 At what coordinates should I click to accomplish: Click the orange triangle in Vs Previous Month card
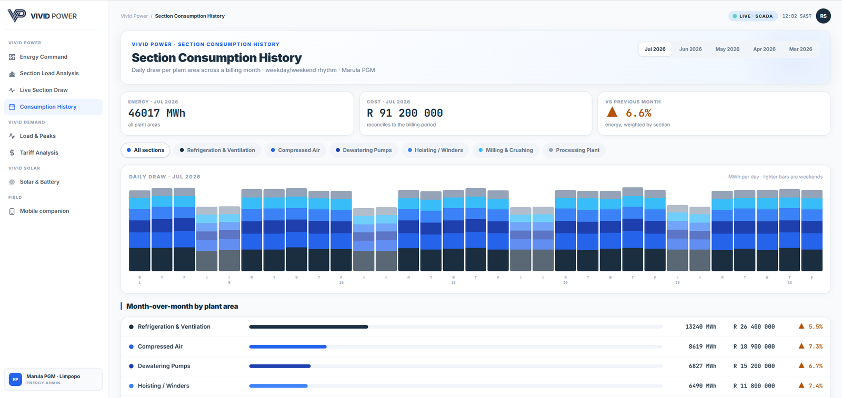tap(612, 112)
